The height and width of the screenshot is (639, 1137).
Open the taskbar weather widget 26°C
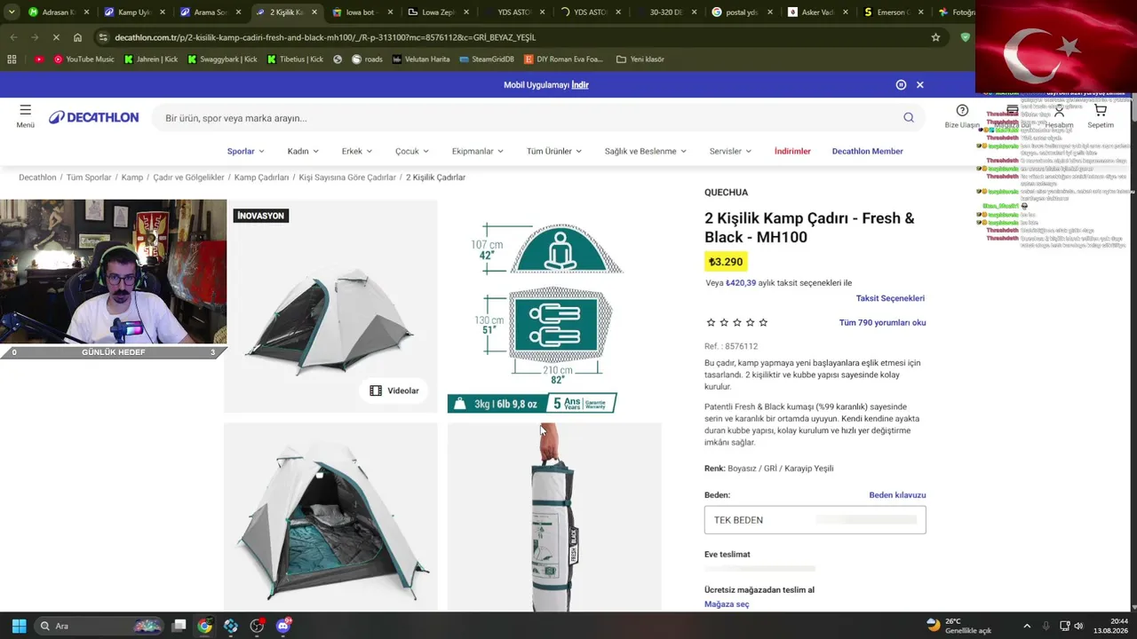coord(958,626)
